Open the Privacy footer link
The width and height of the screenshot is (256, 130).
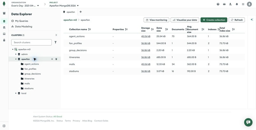(77, 121)
